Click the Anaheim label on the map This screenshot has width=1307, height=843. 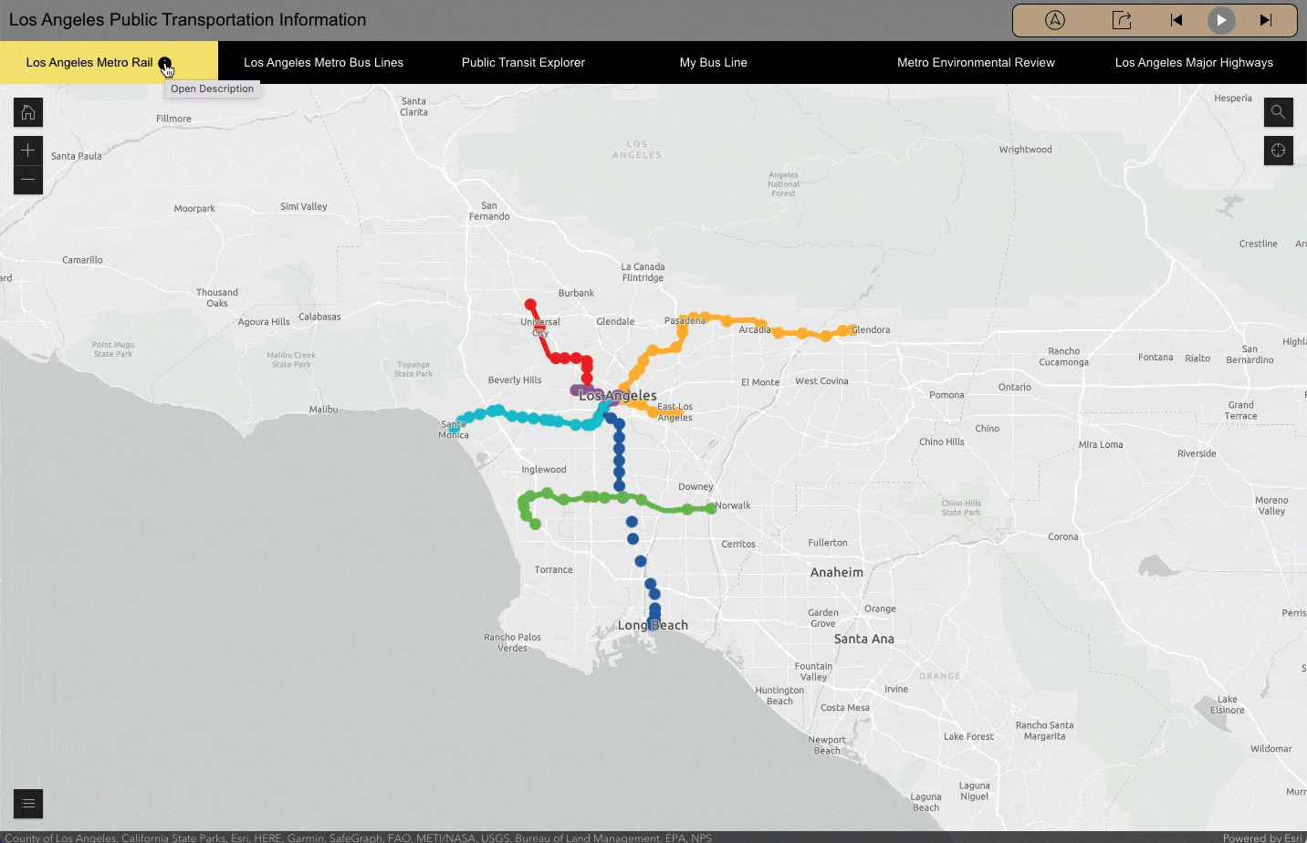click(x=836, y=573)
